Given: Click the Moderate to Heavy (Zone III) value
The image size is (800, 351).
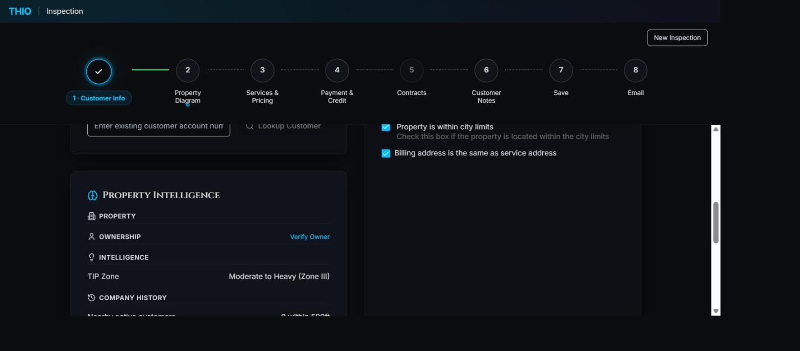Looking at the screenshot, I should pos(279,277).
